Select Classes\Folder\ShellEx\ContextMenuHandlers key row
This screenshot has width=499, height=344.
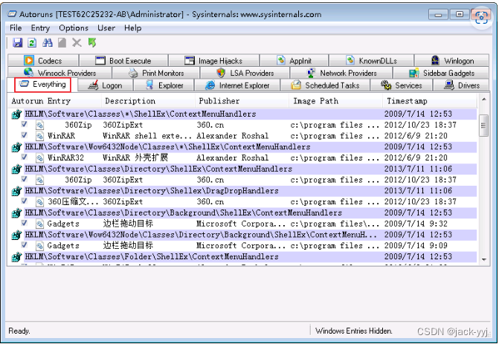click(x=243, y=256)
